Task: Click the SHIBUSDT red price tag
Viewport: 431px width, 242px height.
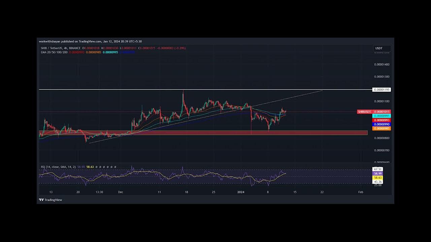Action: 364,112
